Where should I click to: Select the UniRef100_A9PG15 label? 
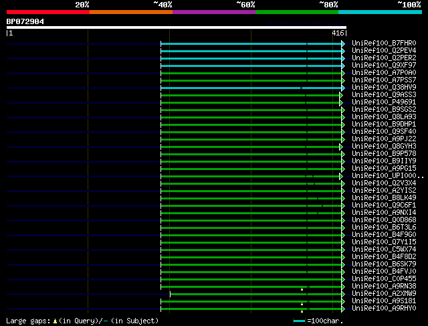click(384, 169)
